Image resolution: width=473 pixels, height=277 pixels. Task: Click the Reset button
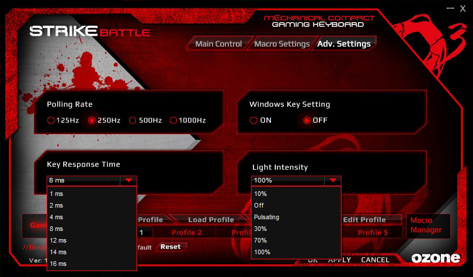point(171,247)
